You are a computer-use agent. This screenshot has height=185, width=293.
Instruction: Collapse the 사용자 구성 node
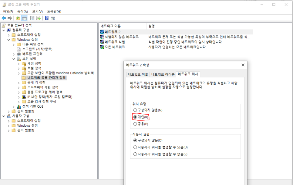click(x=4, y=116)
